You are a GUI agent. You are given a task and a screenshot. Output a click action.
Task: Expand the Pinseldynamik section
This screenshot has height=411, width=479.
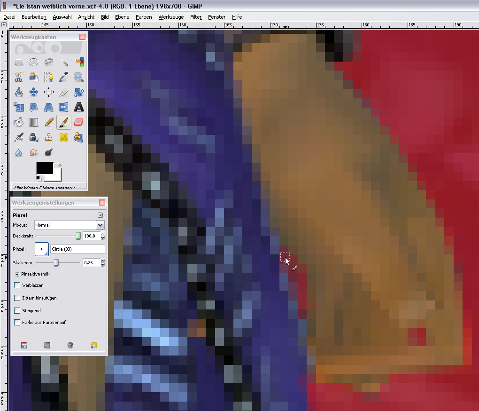17,274
